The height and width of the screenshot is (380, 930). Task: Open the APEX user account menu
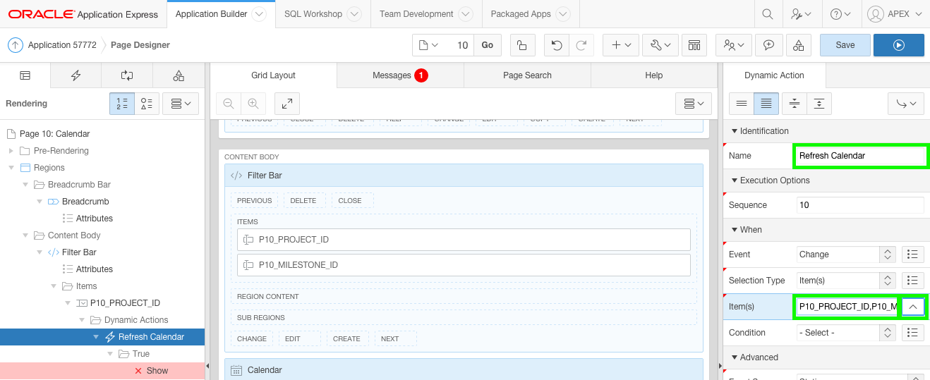[895, 14]
